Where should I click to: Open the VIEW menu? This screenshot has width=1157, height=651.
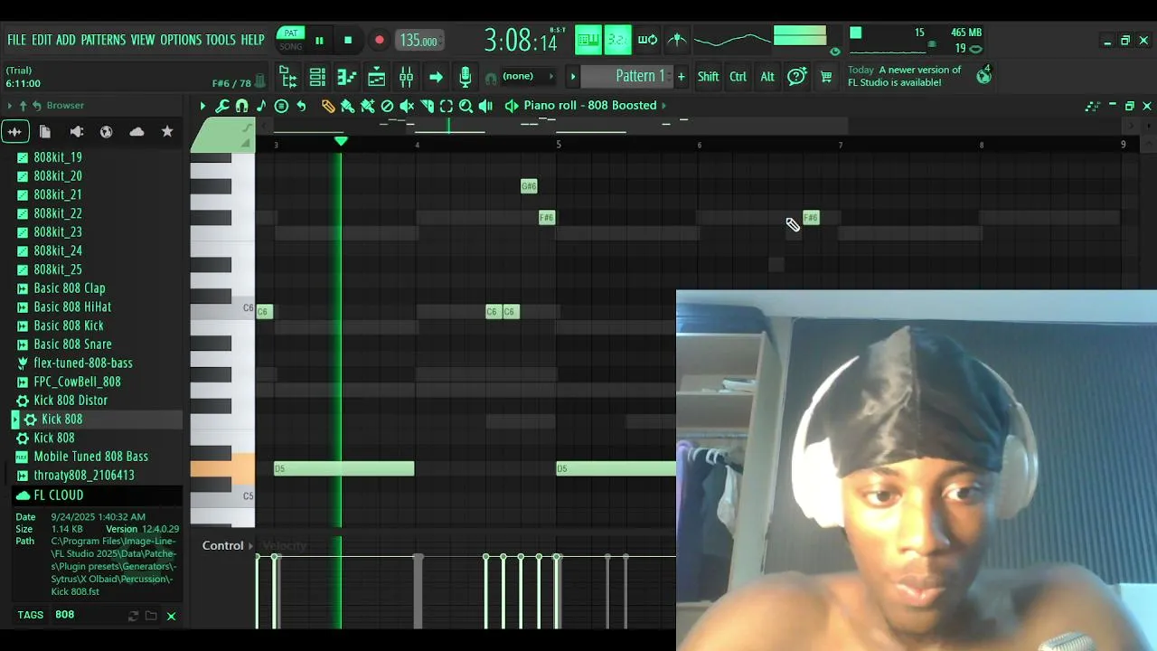143,40
